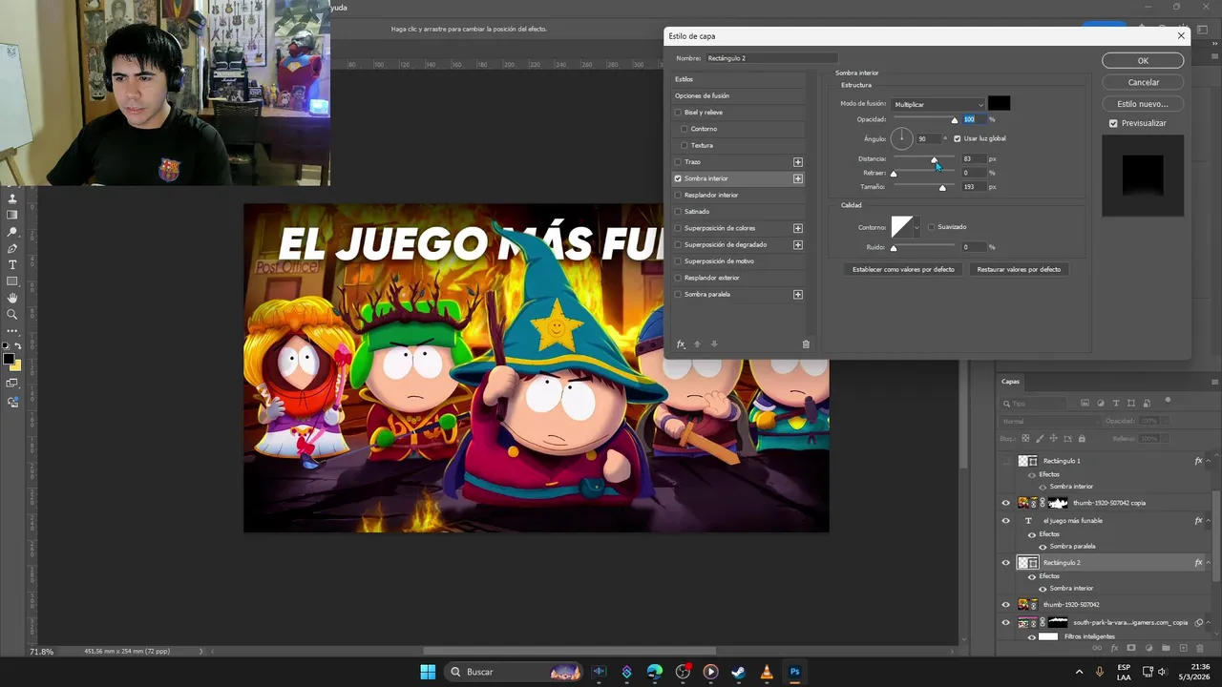1222x687 pixels.
Task: Select the Trazo style entry
Action: pos(692,162)
